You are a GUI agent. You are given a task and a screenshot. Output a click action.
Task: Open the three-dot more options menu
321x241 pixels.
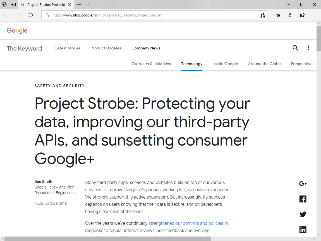click(308, 48)
